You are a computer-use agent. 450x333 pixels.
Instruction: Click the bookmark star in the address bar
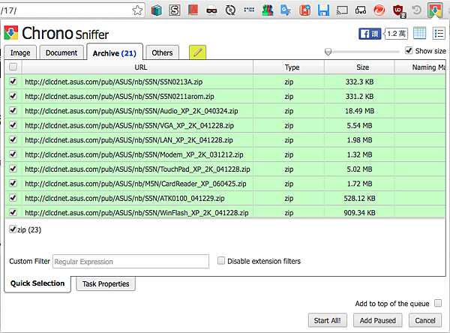137,10
